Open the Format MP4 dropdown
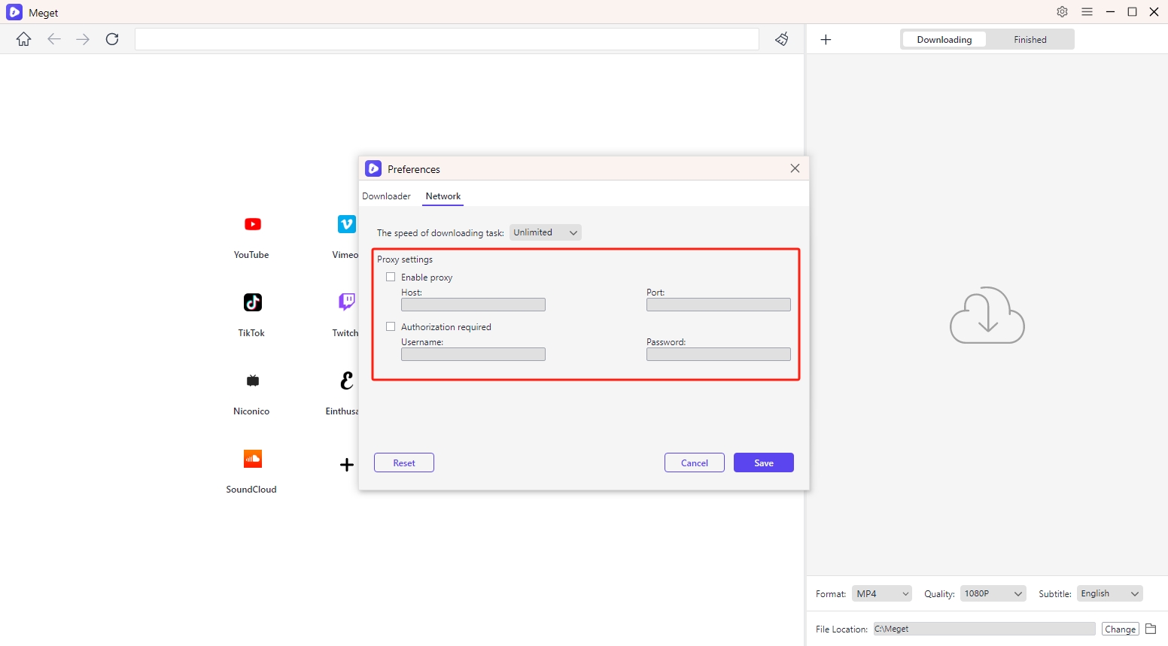 pos(882,593)
